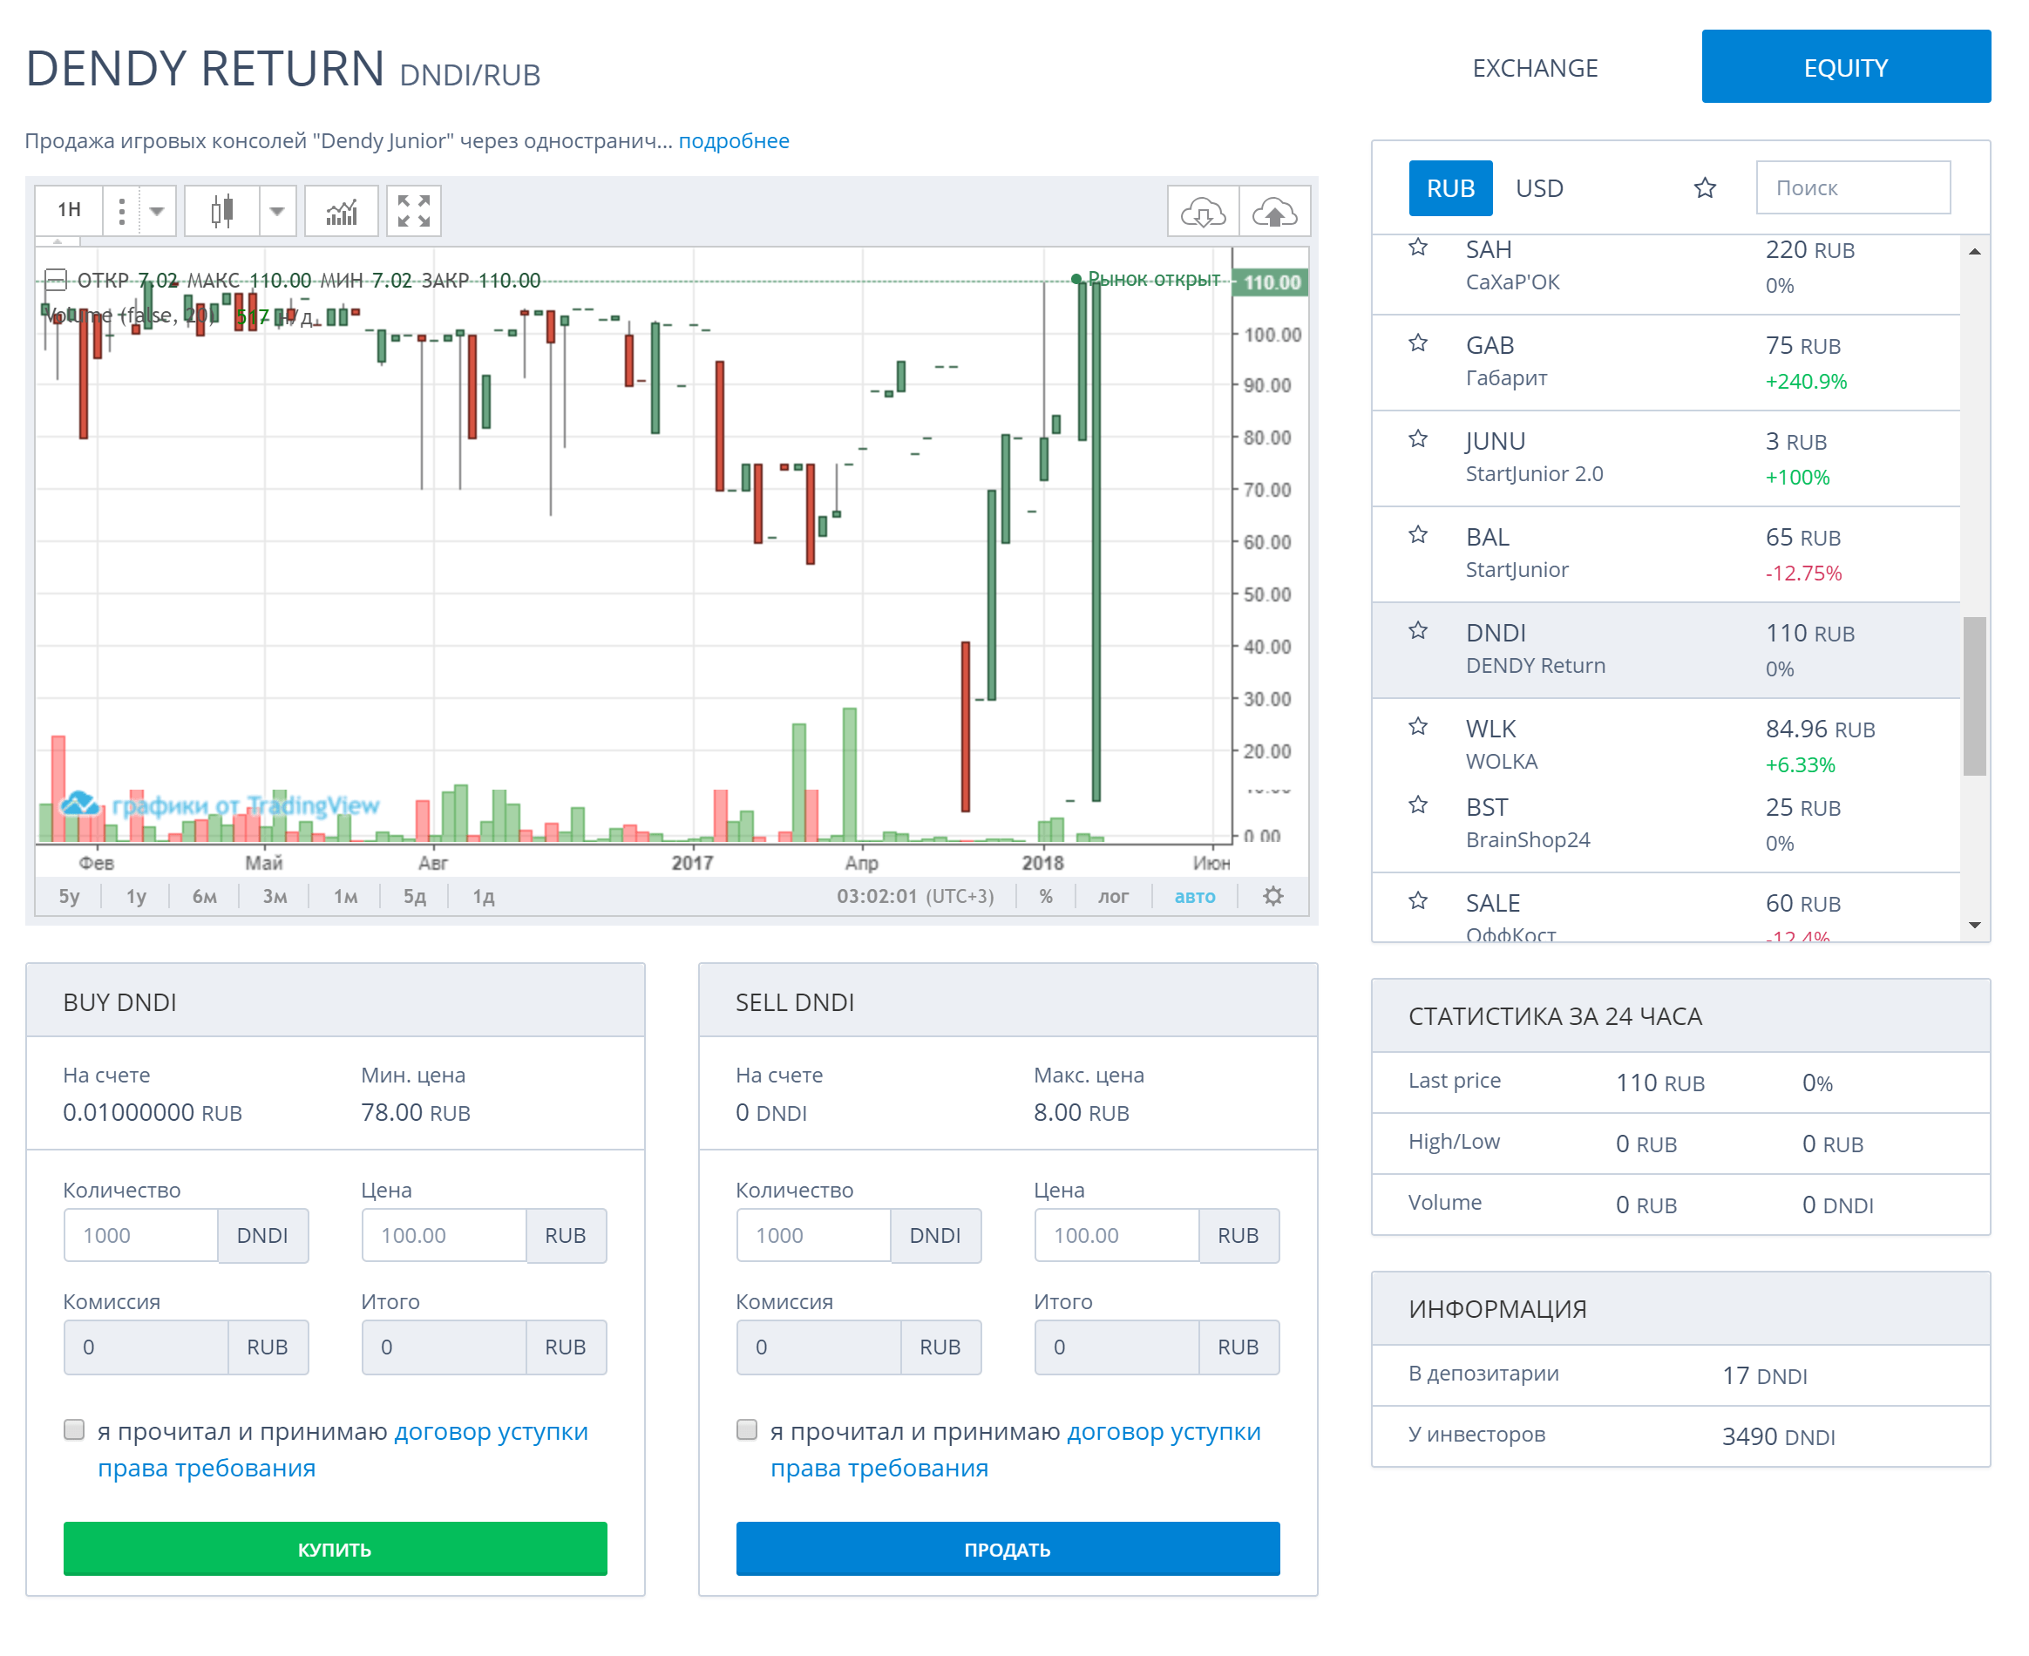Toggle percent scale on chart
Screen dimensions: 2029x1656
click(1048, 897)
